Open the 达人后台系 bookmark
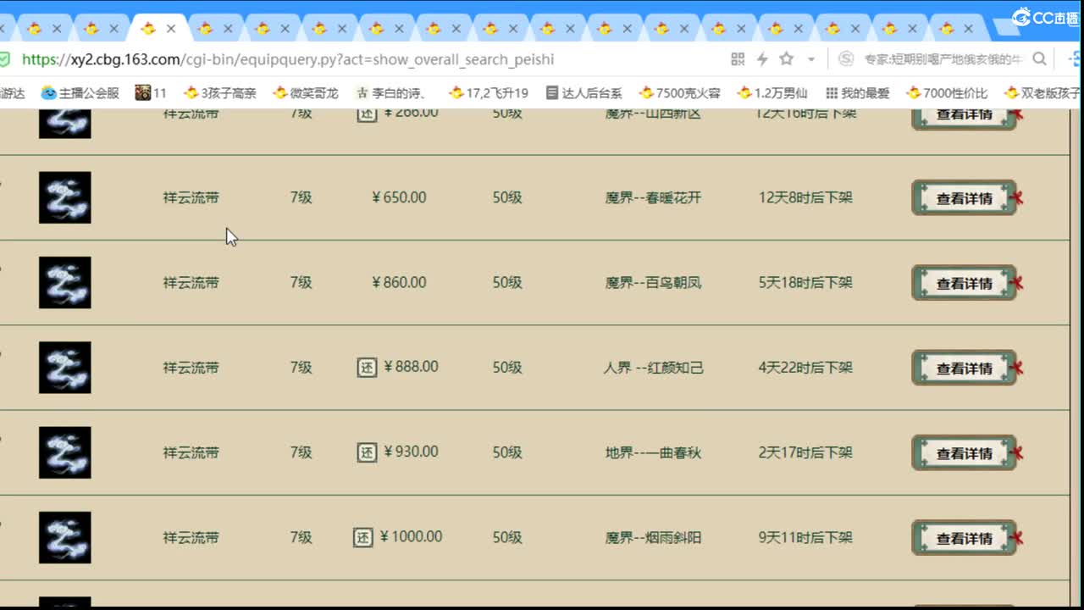The image size is (1084, 610). [584, 93]
